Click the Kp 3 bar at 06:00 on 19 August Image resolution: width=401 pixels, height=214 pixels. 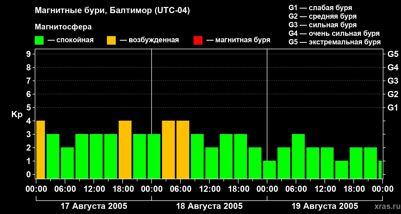tap(298, 156)
